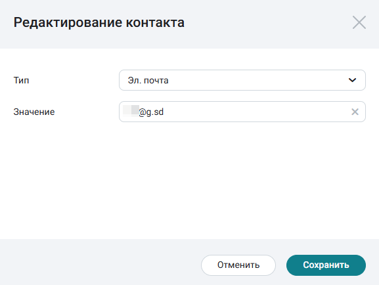379x285 pixels.
Task: Click the space between Отменить and Сохранить
Action: tap(281, 265)
